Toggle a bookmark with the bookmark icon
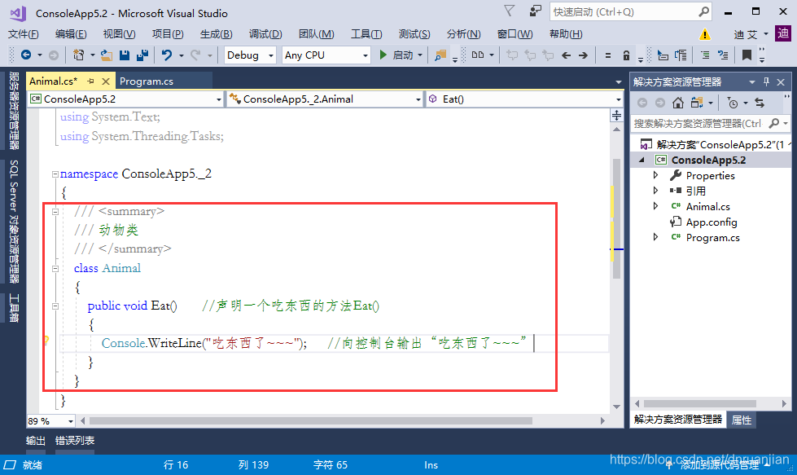 coord(747,55)
